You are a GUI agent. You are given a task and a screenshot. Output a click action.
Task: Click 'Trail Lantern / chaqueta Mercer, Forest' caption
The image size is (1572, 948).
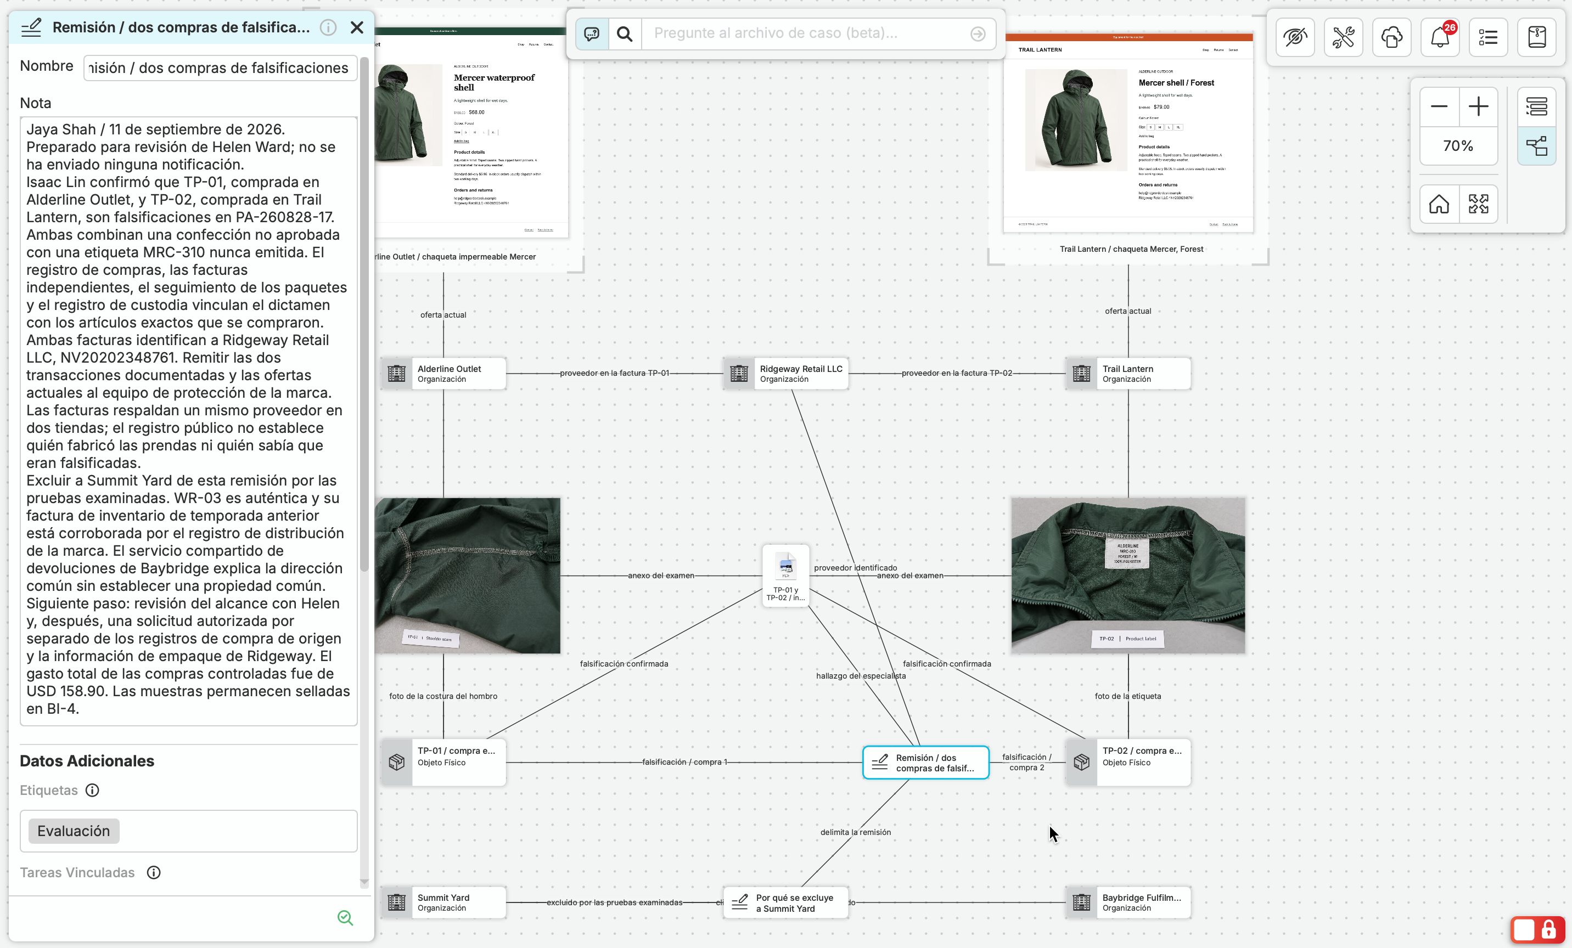(x=1131, y=249)
